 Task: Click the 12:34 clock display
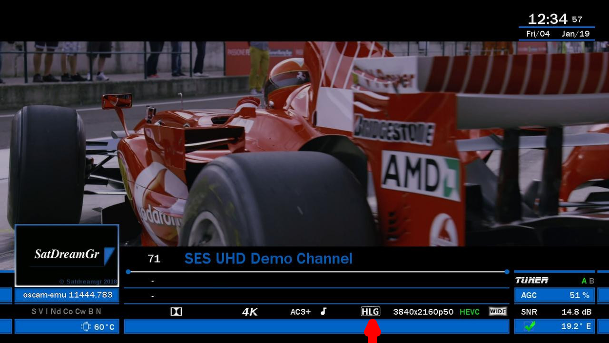pos(548,19)
